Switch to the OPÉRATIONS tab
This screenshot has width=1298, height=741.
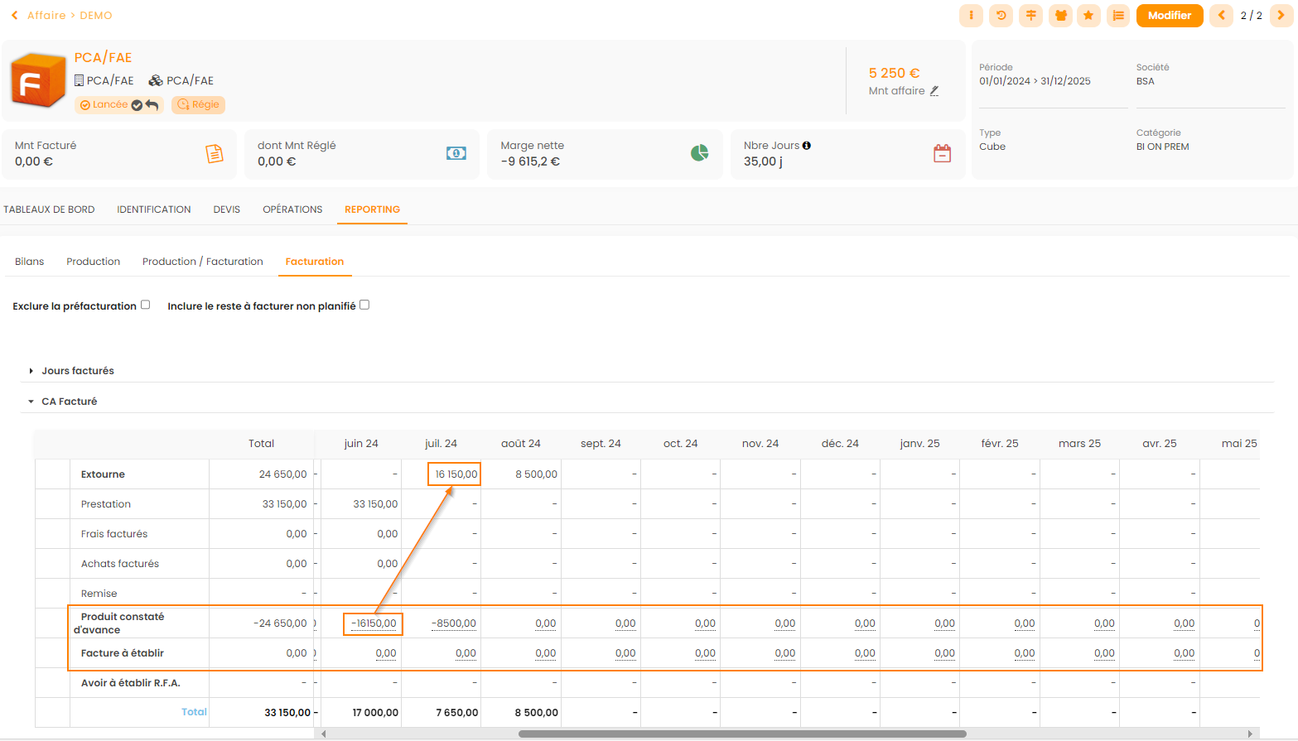pos(292,209)
